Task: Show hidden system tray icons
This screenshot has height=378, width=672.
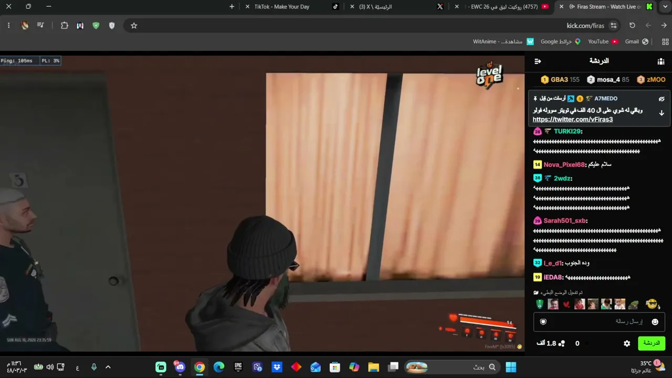Action: 108,367
